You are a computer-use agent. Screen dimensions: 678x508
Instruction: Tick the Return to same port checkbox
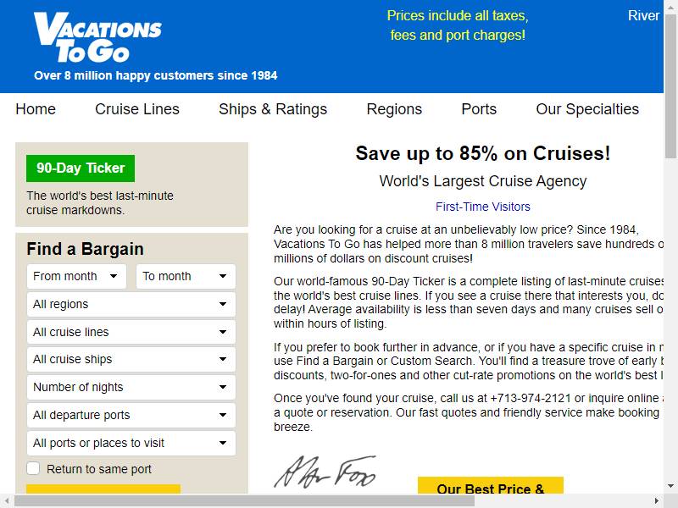(x=33, y=469)
